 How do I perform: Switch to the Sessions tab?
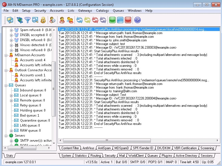207,156
